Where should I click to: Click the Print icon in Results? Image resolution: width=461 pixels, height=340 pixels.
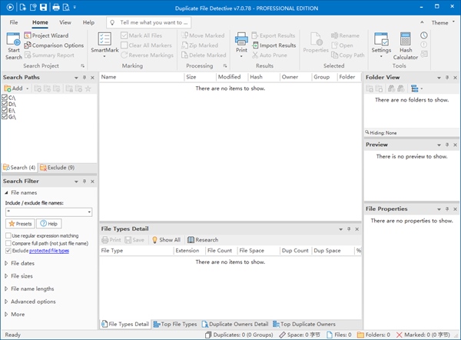point(240,39)
